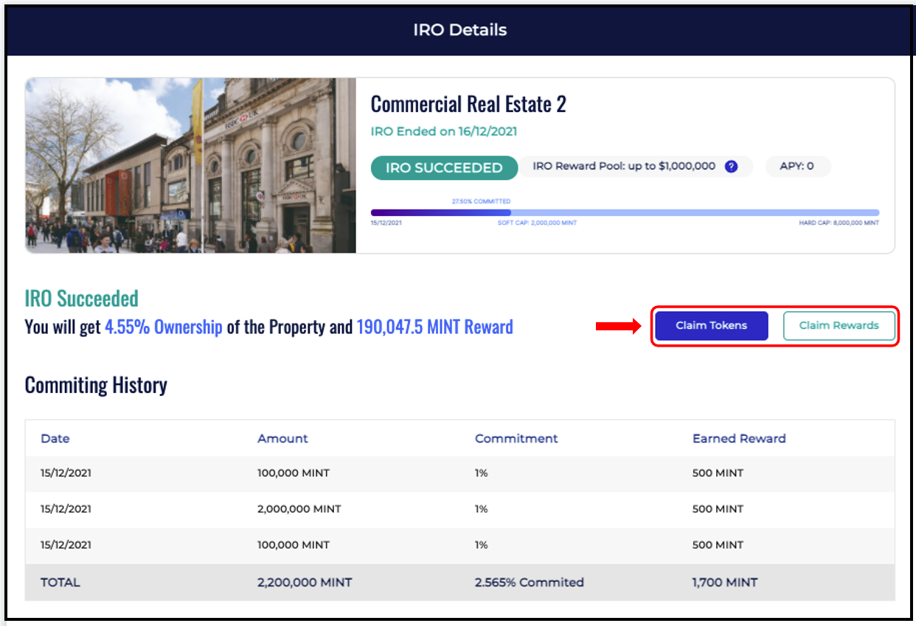Screen dimensions: 916x626
Task: Click the red arrow pointing to claim buttons
Action: (x=619, y=326)
